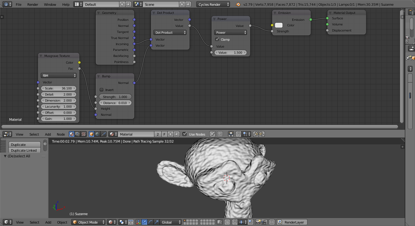Collapse the Geometry node triangle
415x226 pixels.
[x=99, y=13]
